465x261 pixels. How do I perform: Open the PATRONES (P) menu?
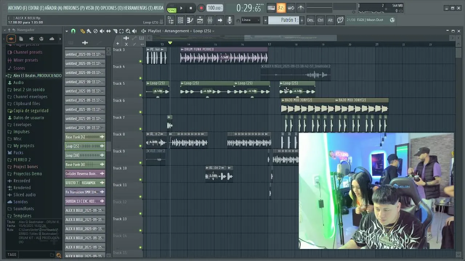(74, 8)
